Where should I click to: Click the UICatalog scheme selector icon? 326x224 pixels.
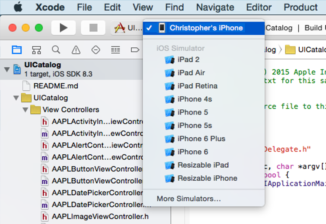[x=120, y=28]
